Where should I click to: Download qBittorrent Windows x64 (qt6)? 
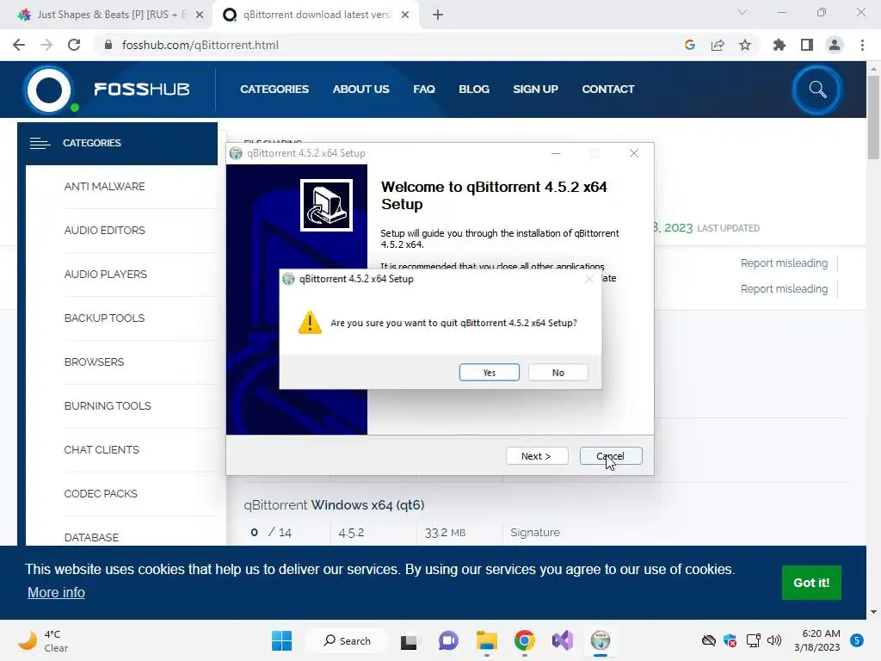(335, 504)
